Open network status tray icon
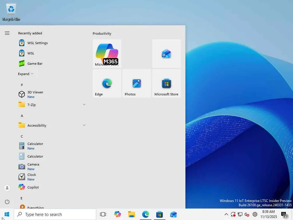Image resolution: width=293 pixels, height=220 pixels. (240, 214)
